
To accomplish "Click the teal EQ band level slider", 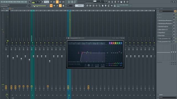I will tap(119, 52).
